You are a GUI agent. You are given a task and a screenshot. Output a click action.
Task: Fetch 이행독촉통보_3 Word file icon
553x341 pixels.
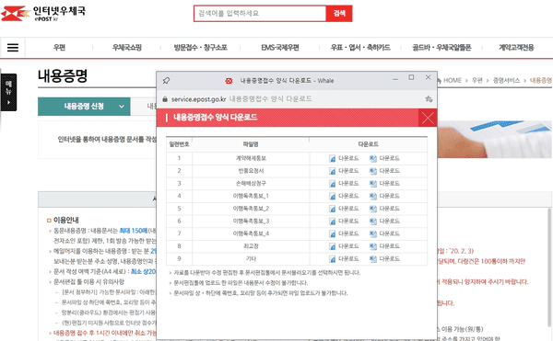coord(372,222)
